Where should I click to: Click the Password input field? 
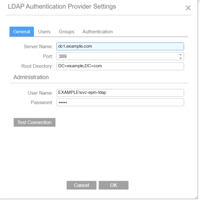(x=120, y=103)
